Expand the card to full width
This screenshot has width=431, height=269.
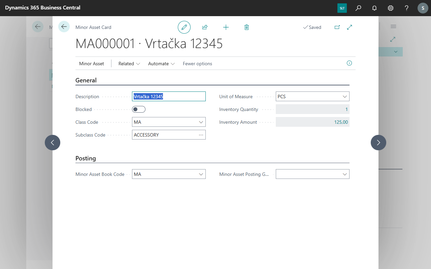click(x=350, y=27)
